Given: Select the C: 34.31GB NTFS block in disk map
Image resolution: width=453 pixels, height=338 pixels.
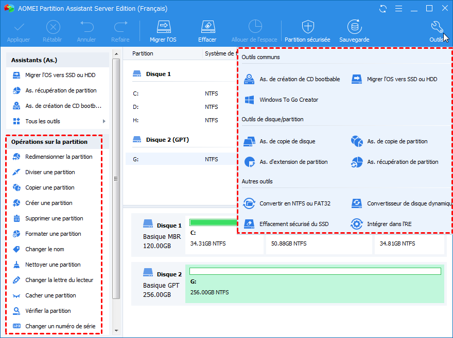Looking at the screenshot, I should [224, 236].
